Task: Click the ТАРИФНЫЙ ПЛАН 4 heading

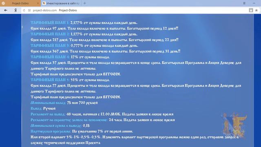Action: pyautogui.click(x=50, y=57)
